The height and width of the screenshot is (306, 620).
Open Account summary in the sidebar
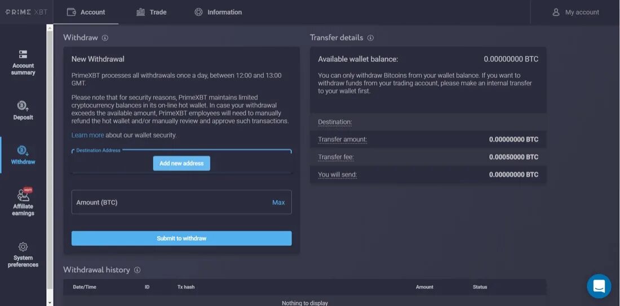[23, 63]
